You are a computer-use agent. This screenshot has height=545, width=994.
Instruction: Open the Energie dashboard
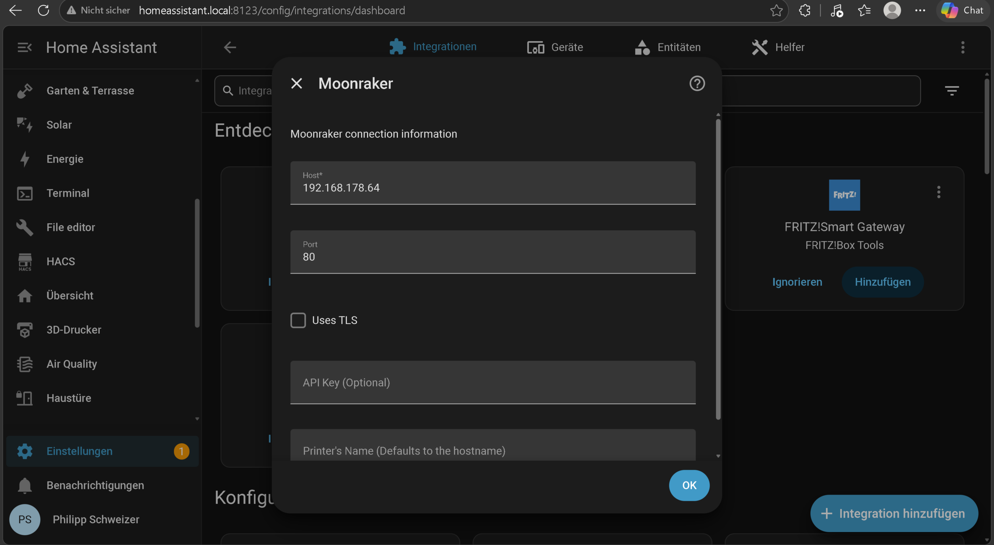pyautogui.click(x=103, y=159)
